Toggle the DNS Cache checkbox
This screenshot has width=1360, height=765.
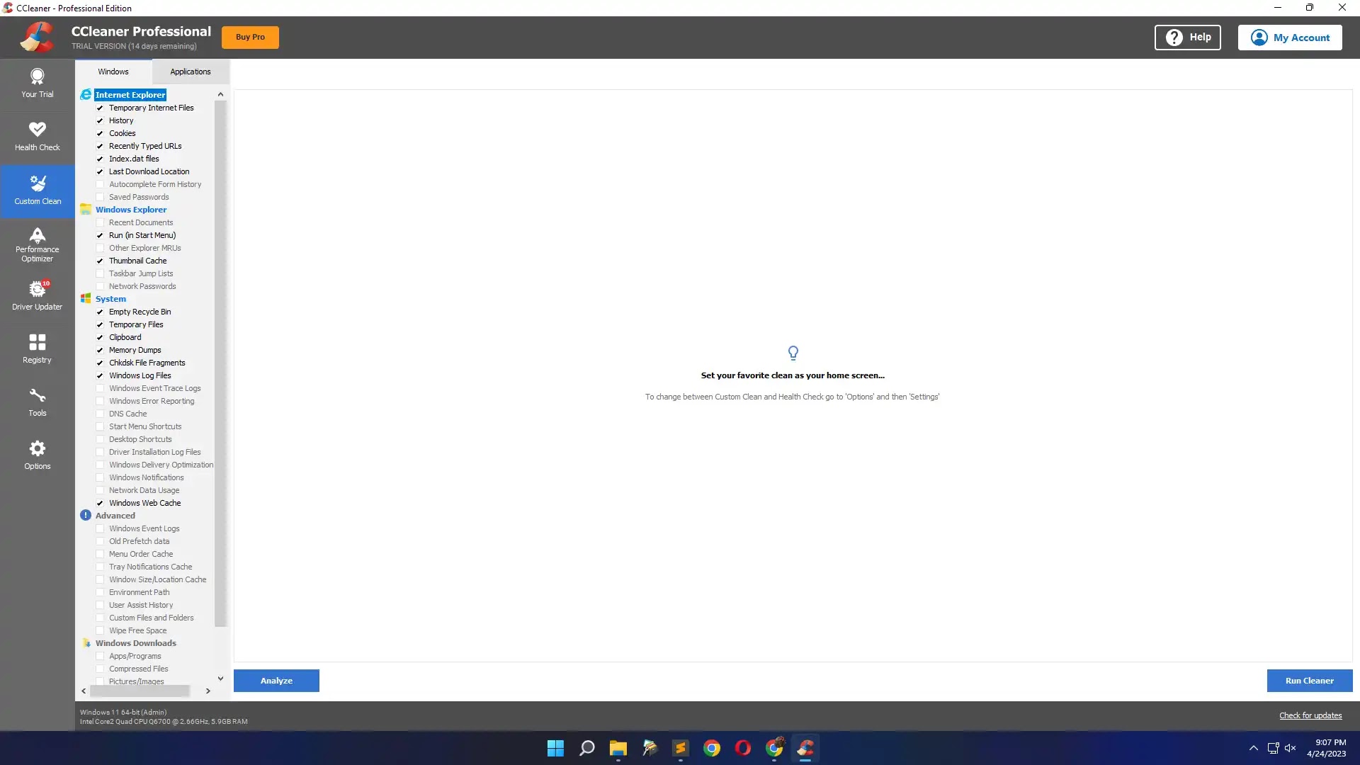pyautogui.click(x=100, y=413)
